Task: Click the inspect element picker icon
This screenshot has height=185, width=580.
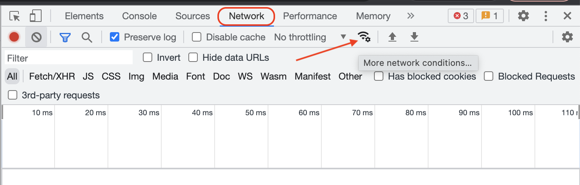Action: (x=15, y=16)
